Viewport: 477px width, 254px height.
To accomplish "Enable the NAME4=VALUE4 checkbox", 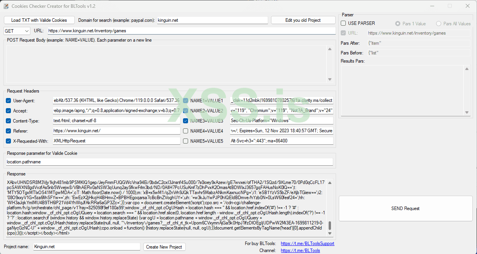I will (186, 131).
